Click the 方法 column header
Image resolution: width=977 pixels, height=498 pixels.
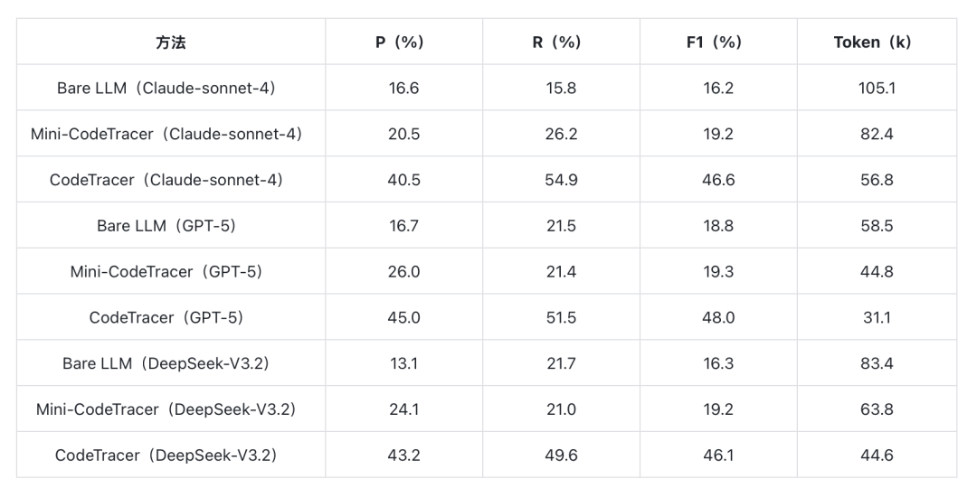coord(170,42)
